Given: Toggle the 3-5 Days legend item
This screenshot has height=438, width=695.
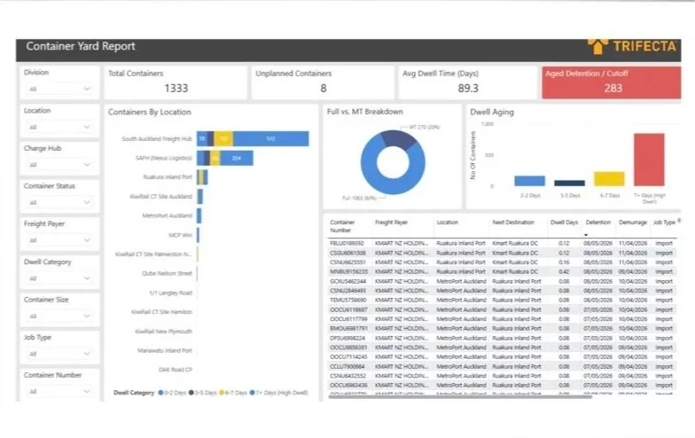Looking at the screenshot, I should [202, 393].
